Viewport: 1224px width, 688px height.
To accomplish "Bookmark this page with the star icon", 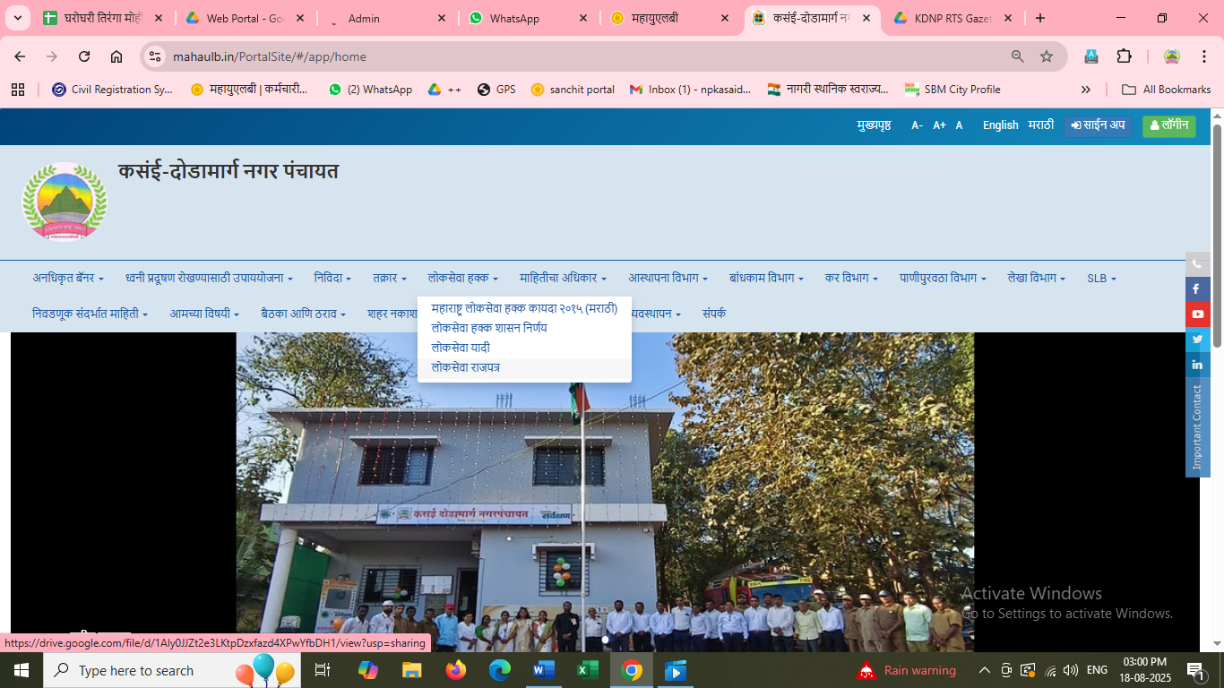I will point(1046,56).
